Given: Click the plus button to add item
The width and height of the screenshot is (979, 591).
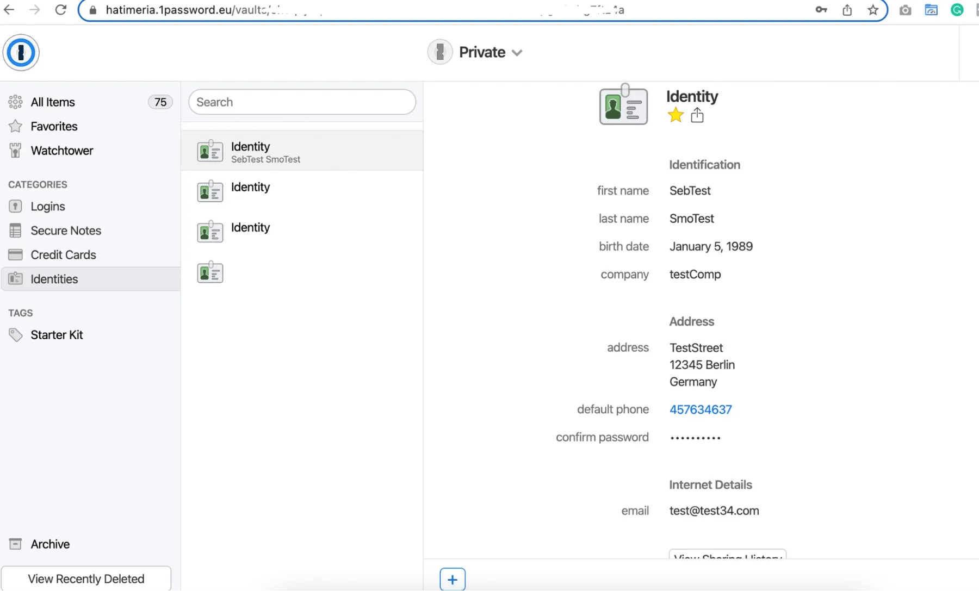Looking at the screenshot, I should pyautogui.click(x=452, y=579).
